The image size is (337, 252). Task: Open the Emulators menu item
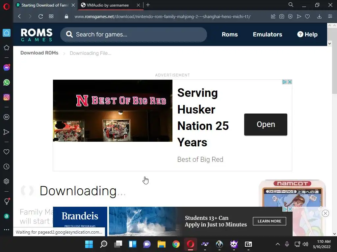(267, 34)
